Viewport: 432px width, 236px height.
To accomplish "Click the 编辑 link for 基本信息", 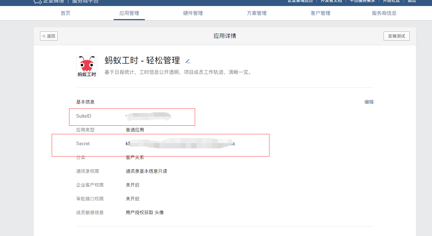I will 369,102.
